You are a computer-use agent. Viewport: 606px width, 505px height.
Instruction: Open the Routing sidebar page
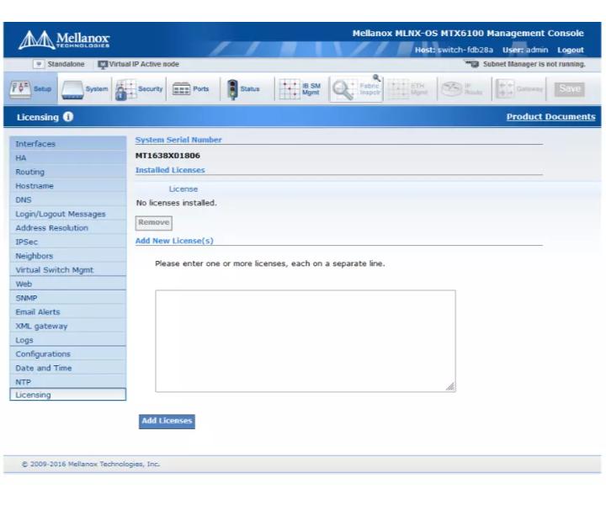pos(67,172)
